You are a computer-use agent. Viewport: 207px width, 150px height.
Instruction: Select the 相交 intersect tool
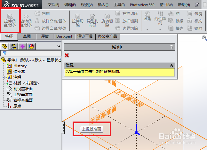point(195,21)
